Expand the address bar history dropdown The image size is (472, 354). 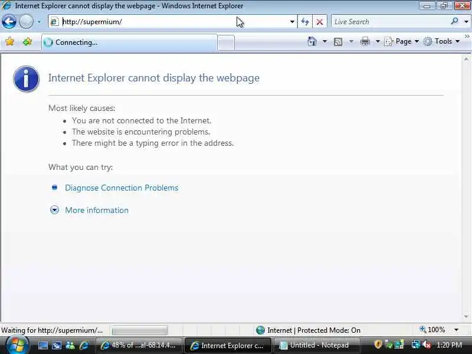click(292, 22)
